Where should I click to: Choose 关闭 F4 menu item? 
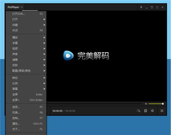point(26,30)
